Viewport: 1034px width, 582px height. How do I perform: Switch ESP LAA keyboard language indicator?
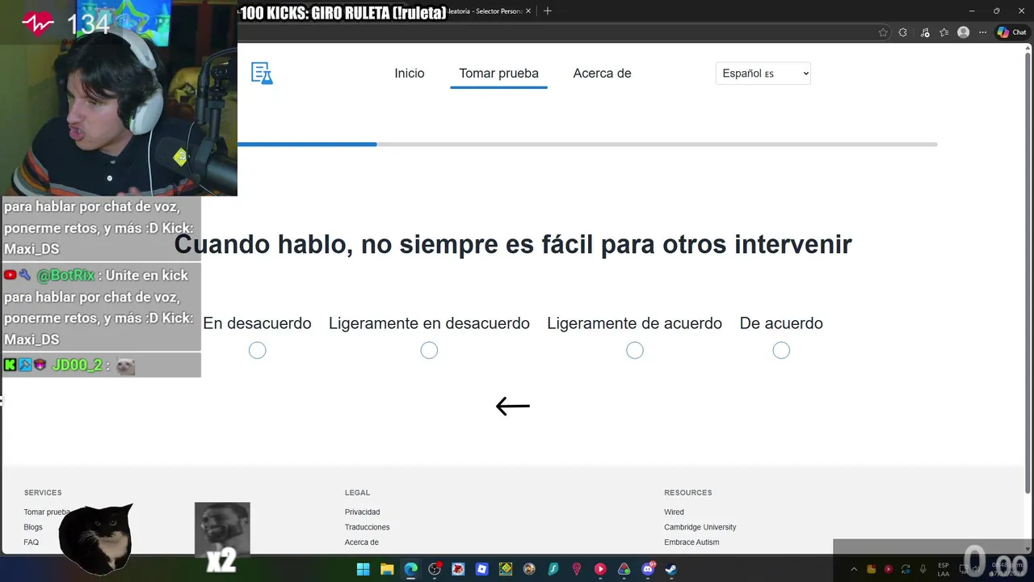click(x=944, y=569)
